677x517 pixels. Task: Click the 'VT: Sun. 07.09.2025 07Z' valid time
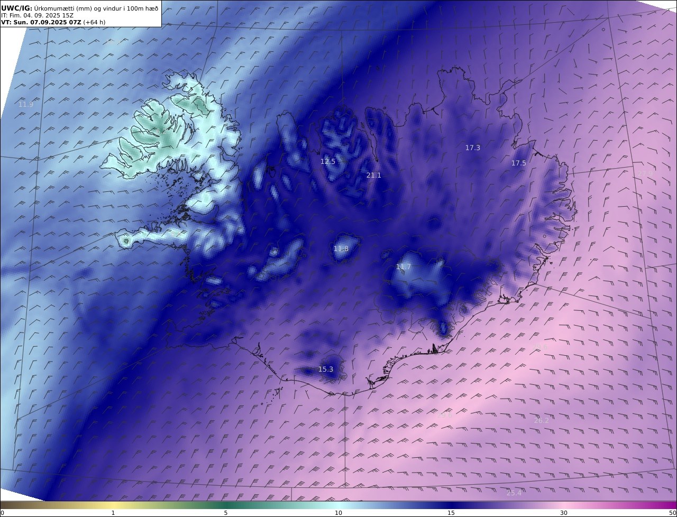pyautogui.click(x=41, y=22)
